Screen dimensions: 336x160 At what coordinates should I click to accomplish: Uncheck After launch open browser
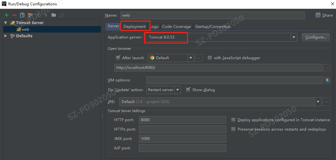118,58
